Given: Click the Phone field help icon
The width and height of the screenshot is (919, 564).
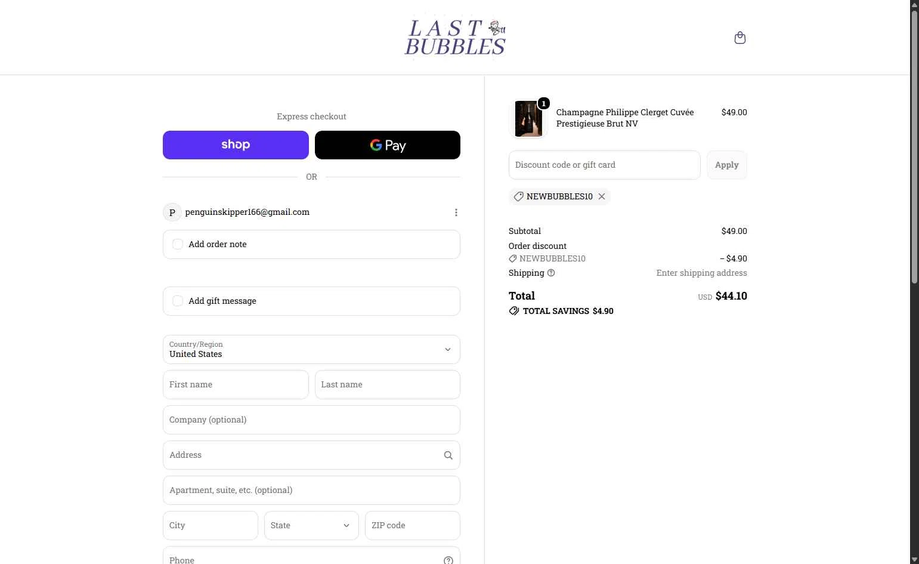Looking at the screenshot, I should (448, 560).
